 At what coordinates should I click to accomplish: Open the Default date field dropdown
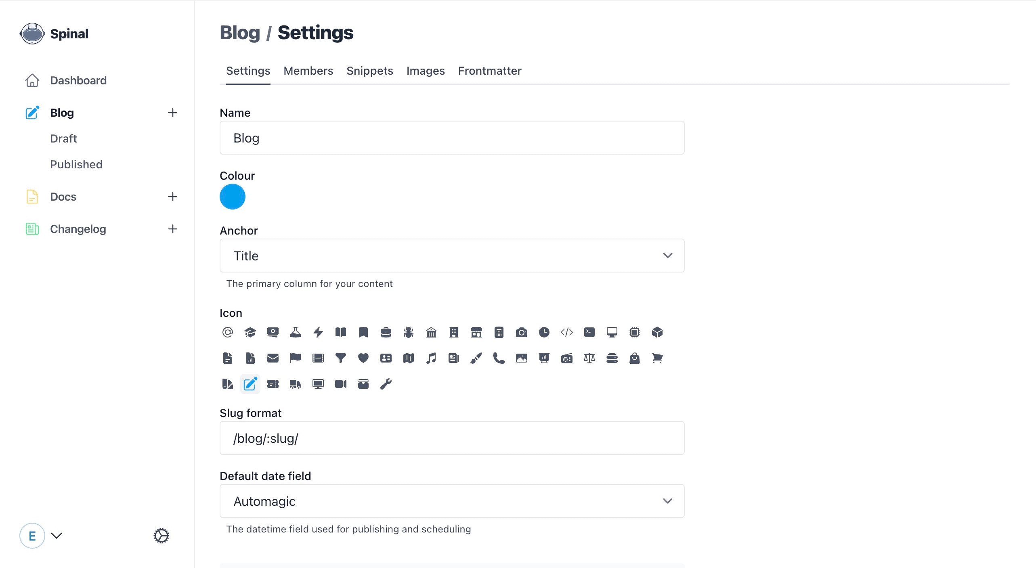tap(452, 501)
